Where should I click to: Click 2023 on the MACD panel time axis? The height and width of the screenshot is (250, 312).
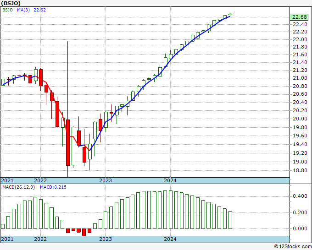[106, 239]
